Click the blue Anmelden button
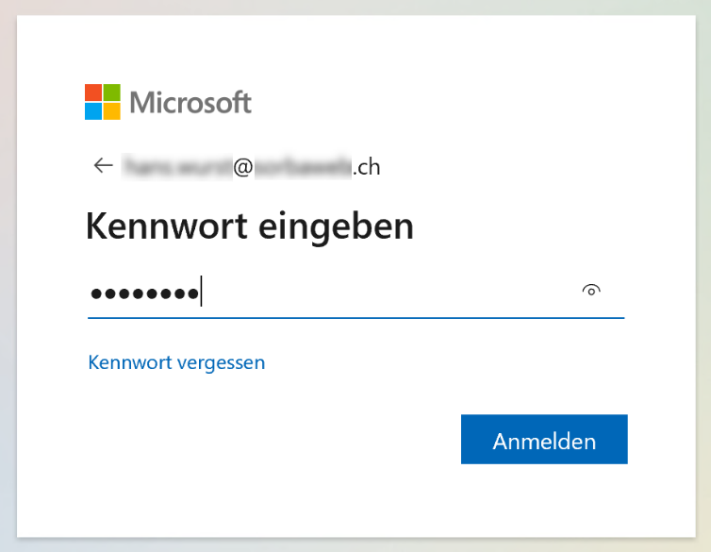Viewport: 711px width, 552px height. [x=544, y=439]
